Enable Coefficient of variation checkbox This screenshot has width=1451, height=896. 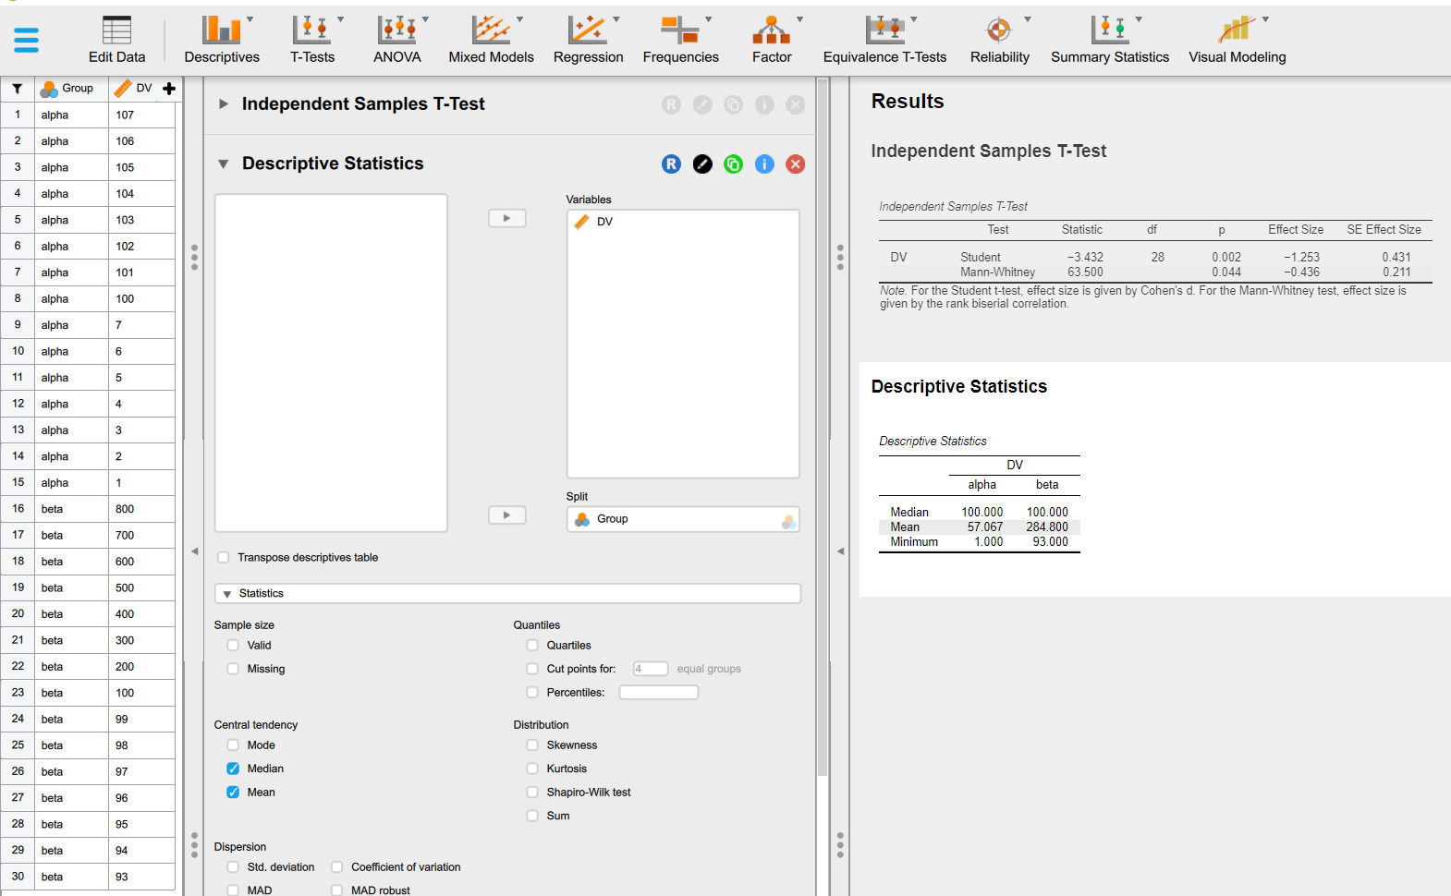(337, 867)
